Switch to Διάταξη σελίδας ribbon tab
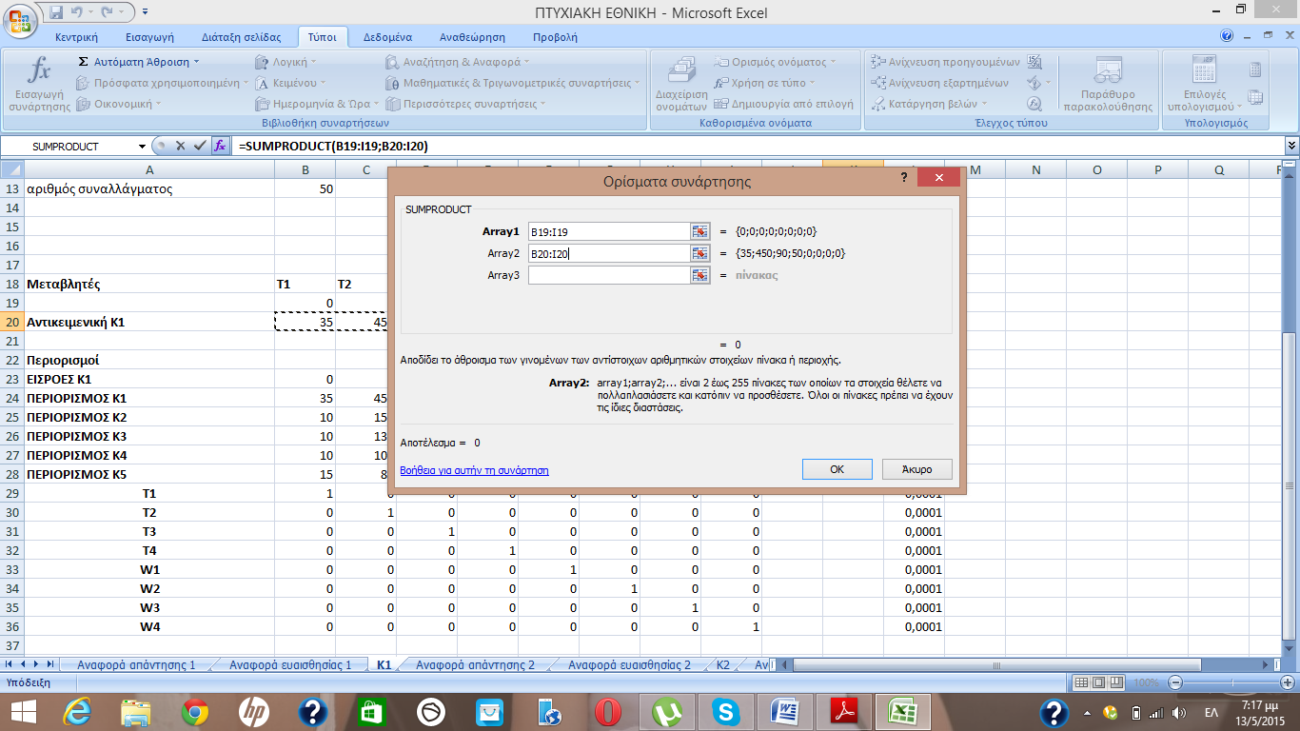This screenshot has height=731, width=1300. (242, 37)
